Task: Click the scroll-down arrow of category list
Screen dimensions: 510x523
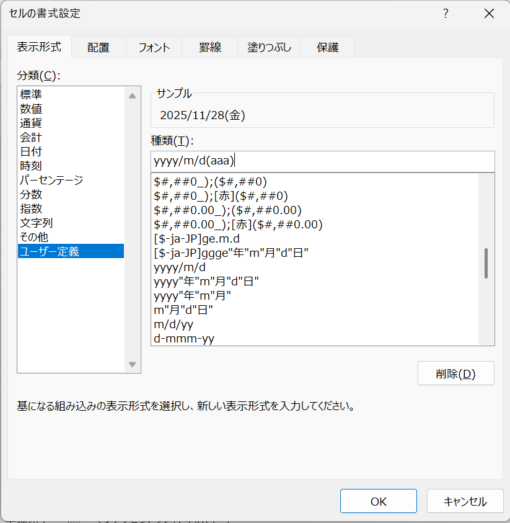Action: (x=132, y=364)
